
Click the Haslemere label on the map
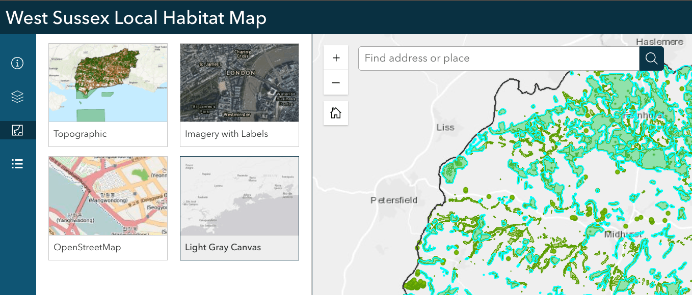(x=659, y=42)
